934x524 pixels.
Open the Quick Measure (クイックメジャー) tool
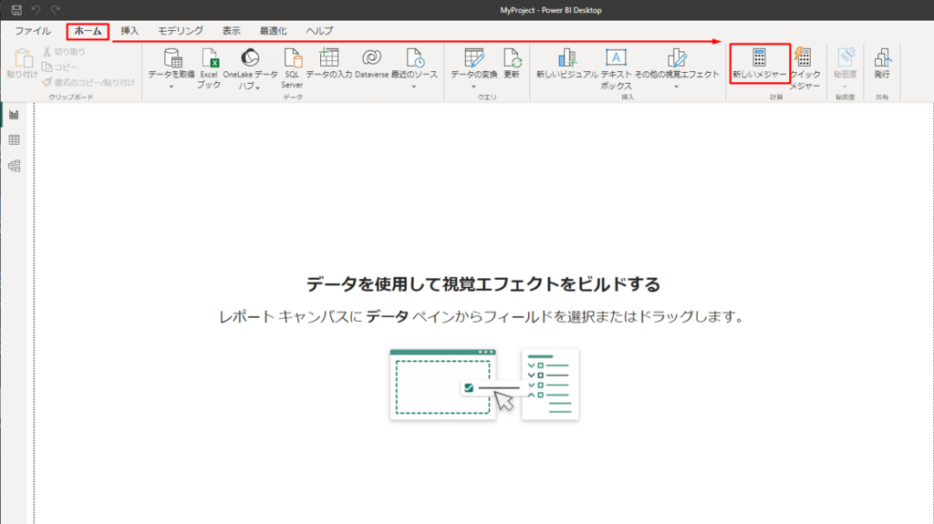pos(804,57)
